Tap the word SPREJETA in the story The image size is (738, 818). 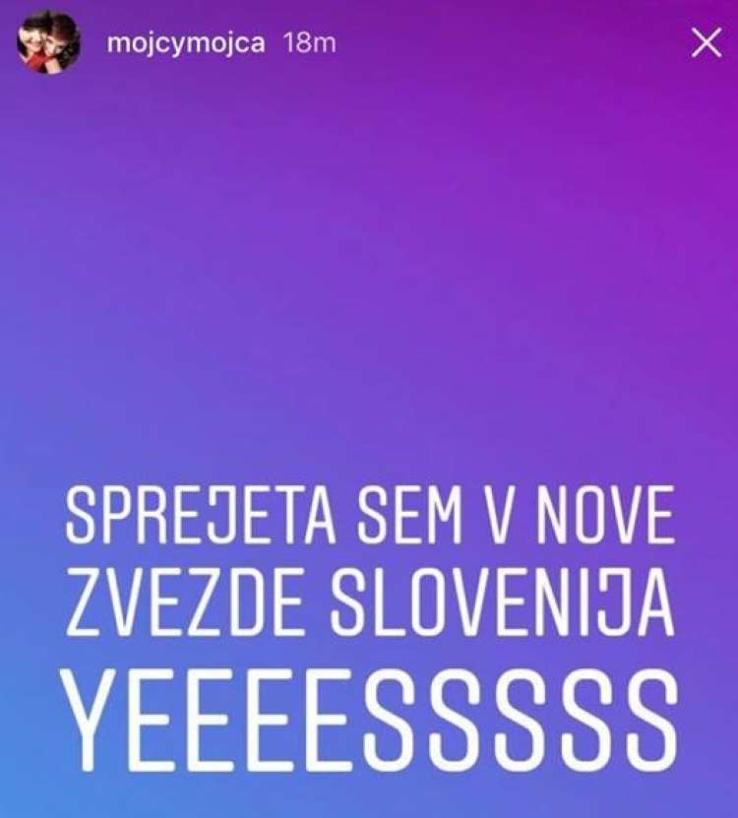tap(201, 517)
